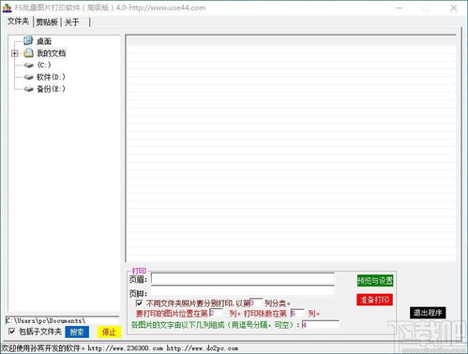Click the desktop icon in folder tree
Image resolution: width=468 pixels, height=354 pixels.
tap(28, 40)
